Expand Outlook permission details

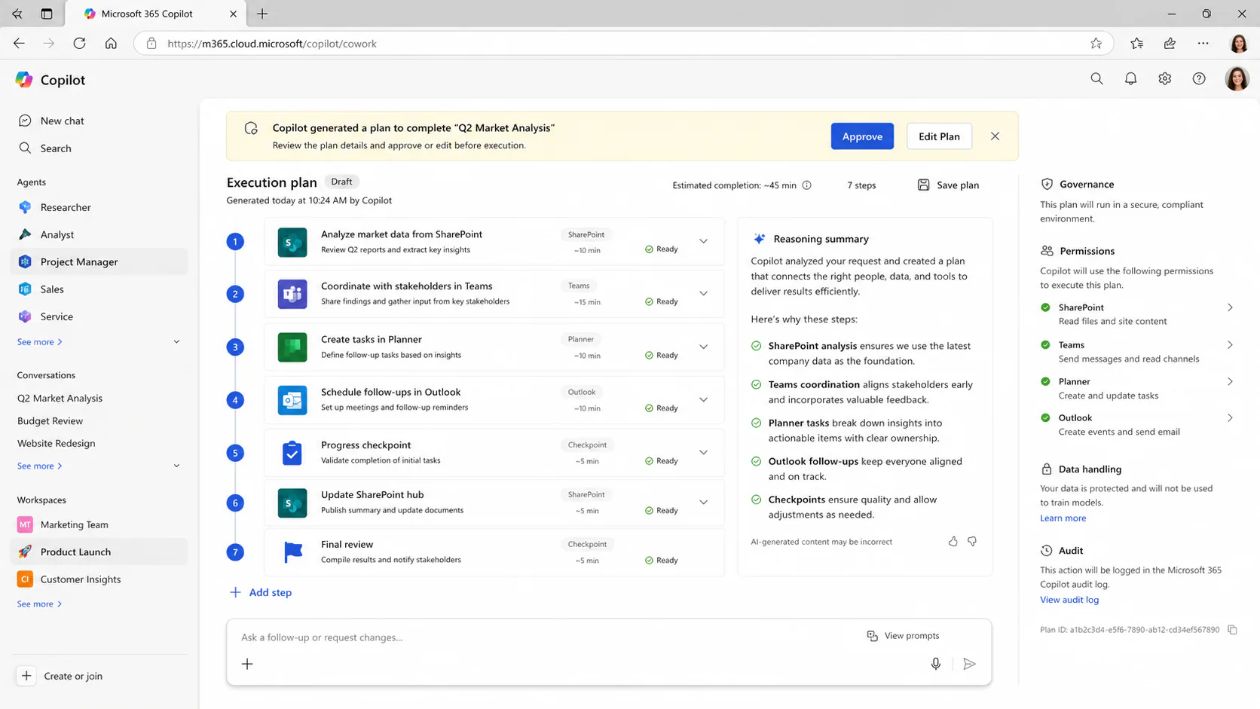pos(1230,417)
